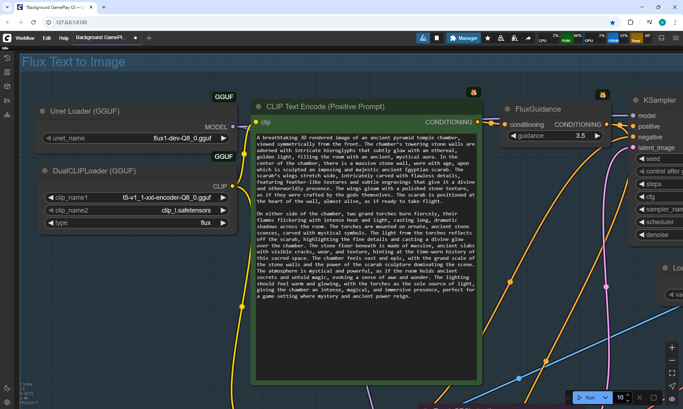Toggle link visibility with the eye icon
This screenshot has height=409, width=683.
pyautogui.click(x=672, y=399)
